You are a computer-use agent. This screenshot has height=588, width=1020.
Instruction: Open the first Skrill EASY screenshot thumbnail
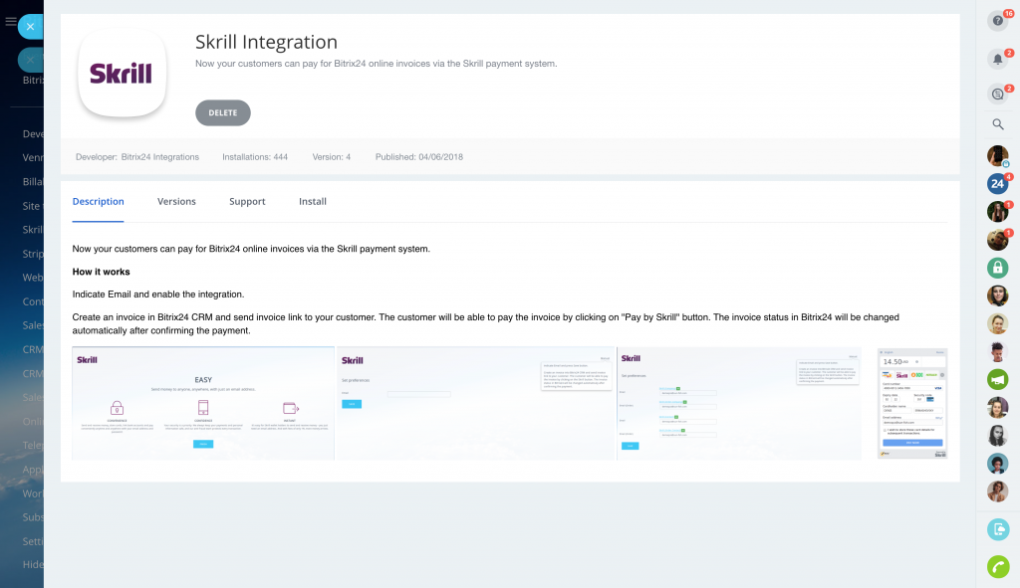[203, 403]
